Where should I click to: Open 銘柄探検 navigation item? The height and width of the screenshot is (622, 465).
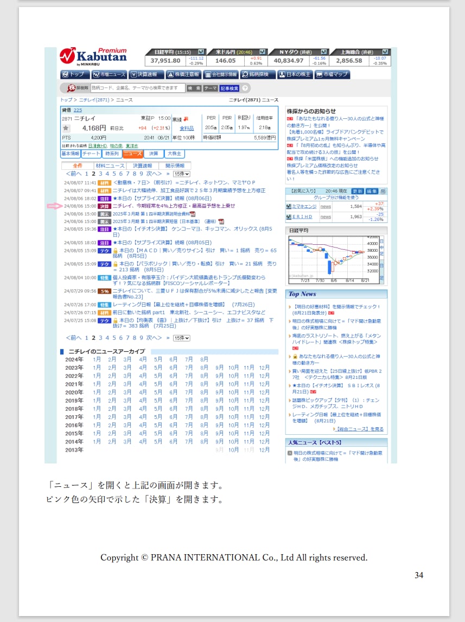[257, 74]
